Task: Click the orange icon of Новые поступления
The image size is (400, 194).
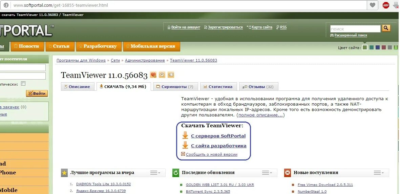Action: pyautogui.click(x=288, y=173)
